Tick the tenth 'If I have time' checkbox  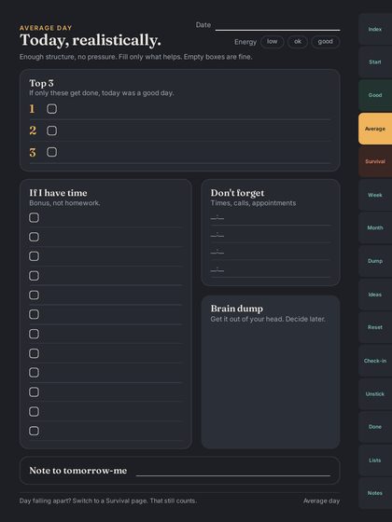(x=34, y=392)
